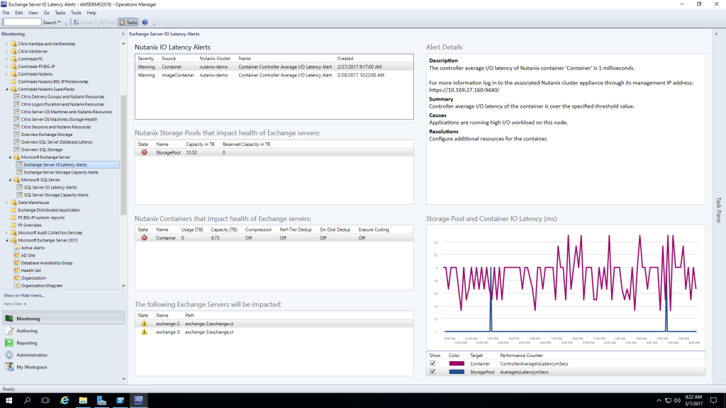This screenshot has width=726, height=408.
Task: Click Show or Hide Views link
Action: click(x=23, y=295)
